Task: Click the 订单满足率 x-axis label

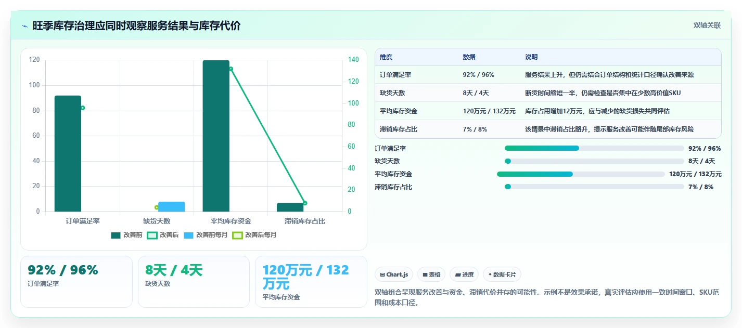Action: pyautogui.click(x=83, y=221)
